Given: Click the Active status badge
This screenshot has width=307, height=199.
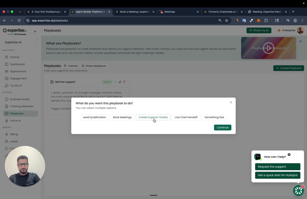Looking at the screenshot, I should [107, 82].
